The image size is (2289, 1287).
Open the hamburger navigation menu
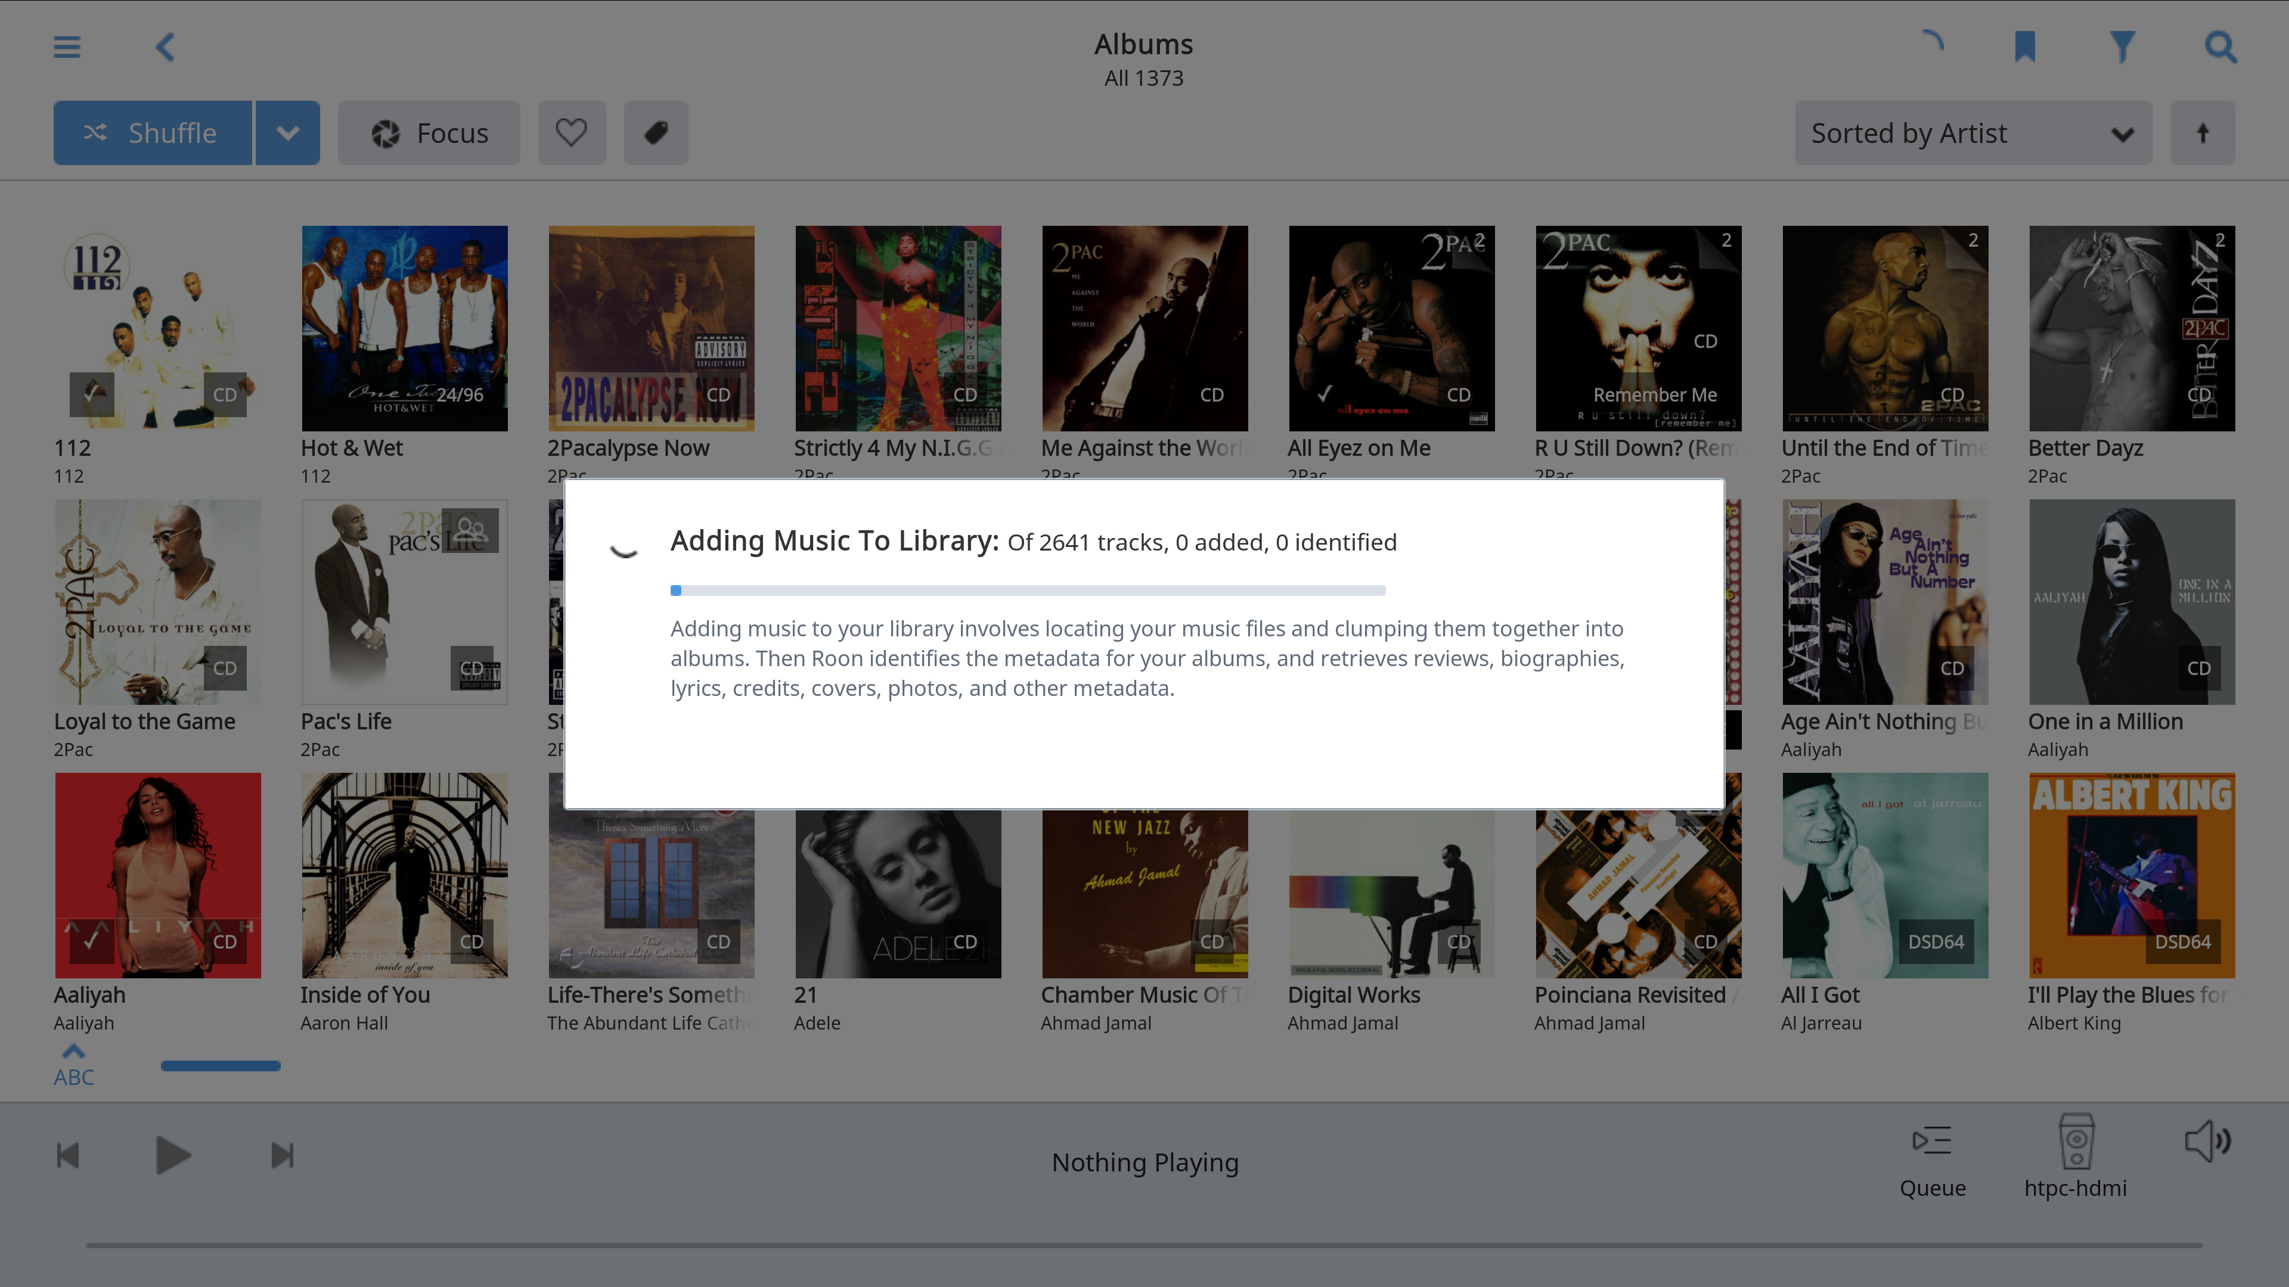pyautogui.click(x=67, y=46)
